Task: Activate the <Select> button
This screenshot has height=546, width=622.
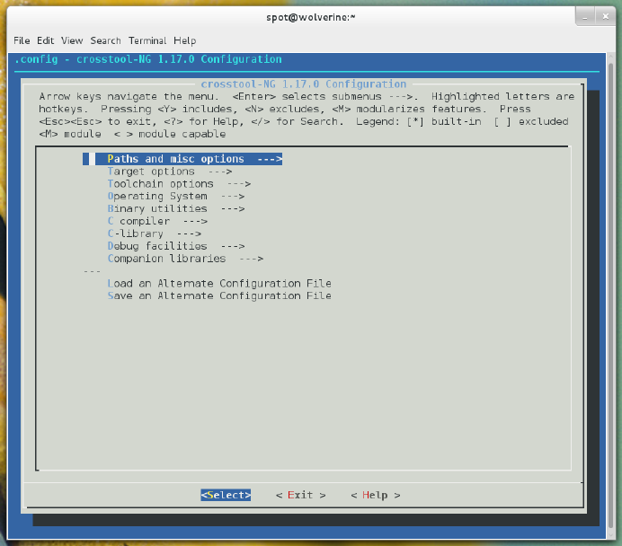Action: [226, 495]
